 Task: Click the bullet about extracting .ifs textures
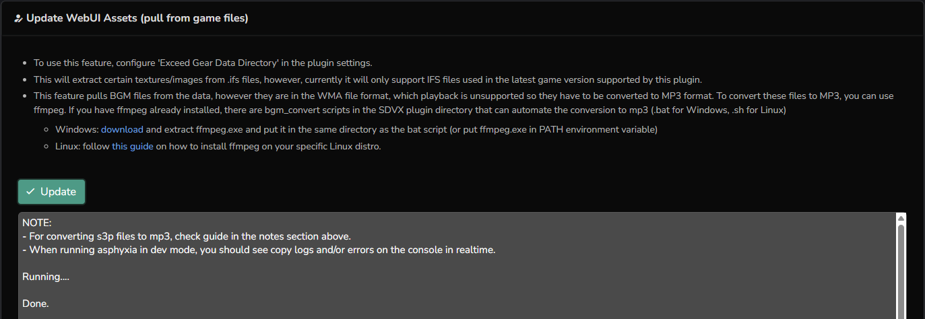(368, 79)
